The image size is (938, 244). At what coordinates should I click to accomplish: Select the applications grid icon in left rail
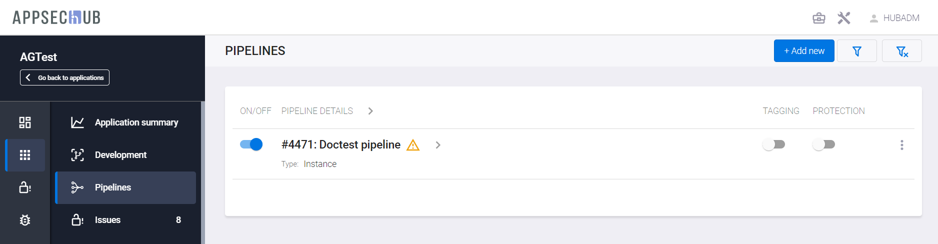[25, 155]
